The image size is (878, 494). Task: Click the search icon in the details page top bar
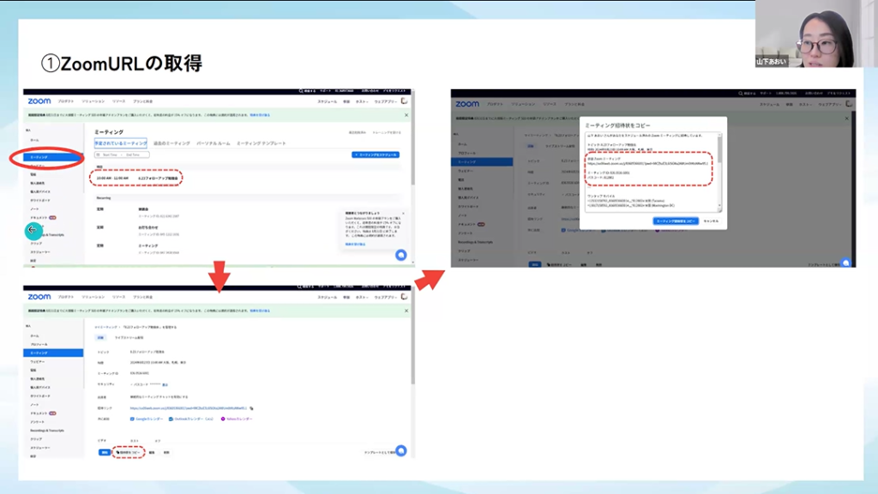pos(301,286)
